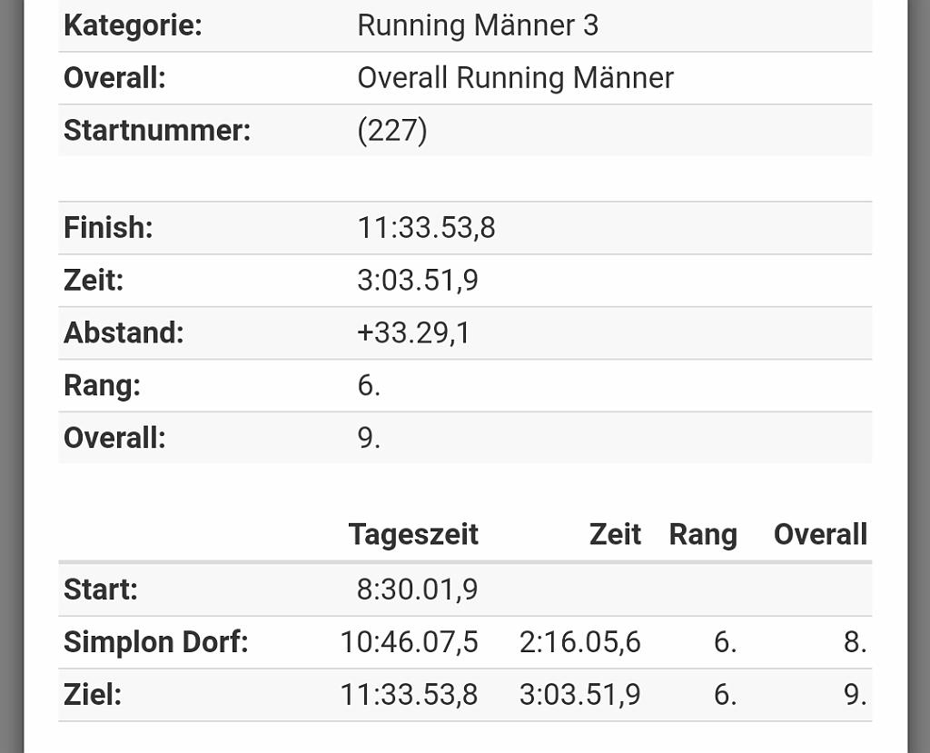Viewport: 930px width, 753px height.
Task: Click the "Running Männer 3" category value
Action: (478, 25)
